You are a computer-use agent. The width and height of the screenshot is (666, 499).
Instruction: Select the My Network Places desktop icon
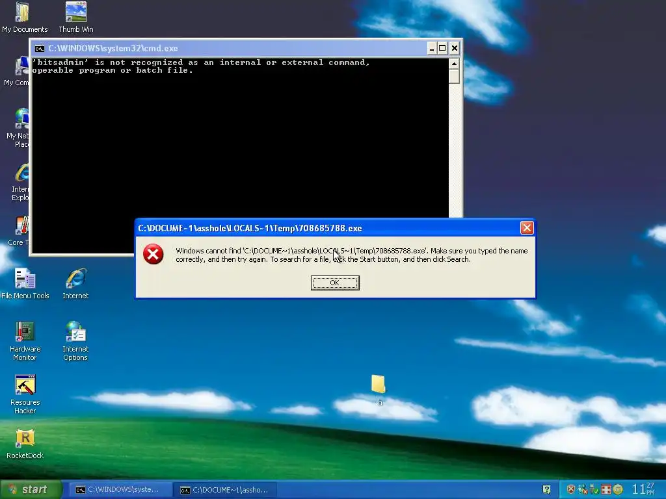(18, 128)
